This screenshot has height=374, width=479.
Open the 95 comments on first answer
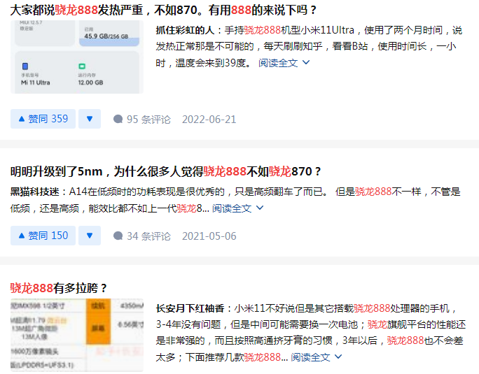point(142,120)
